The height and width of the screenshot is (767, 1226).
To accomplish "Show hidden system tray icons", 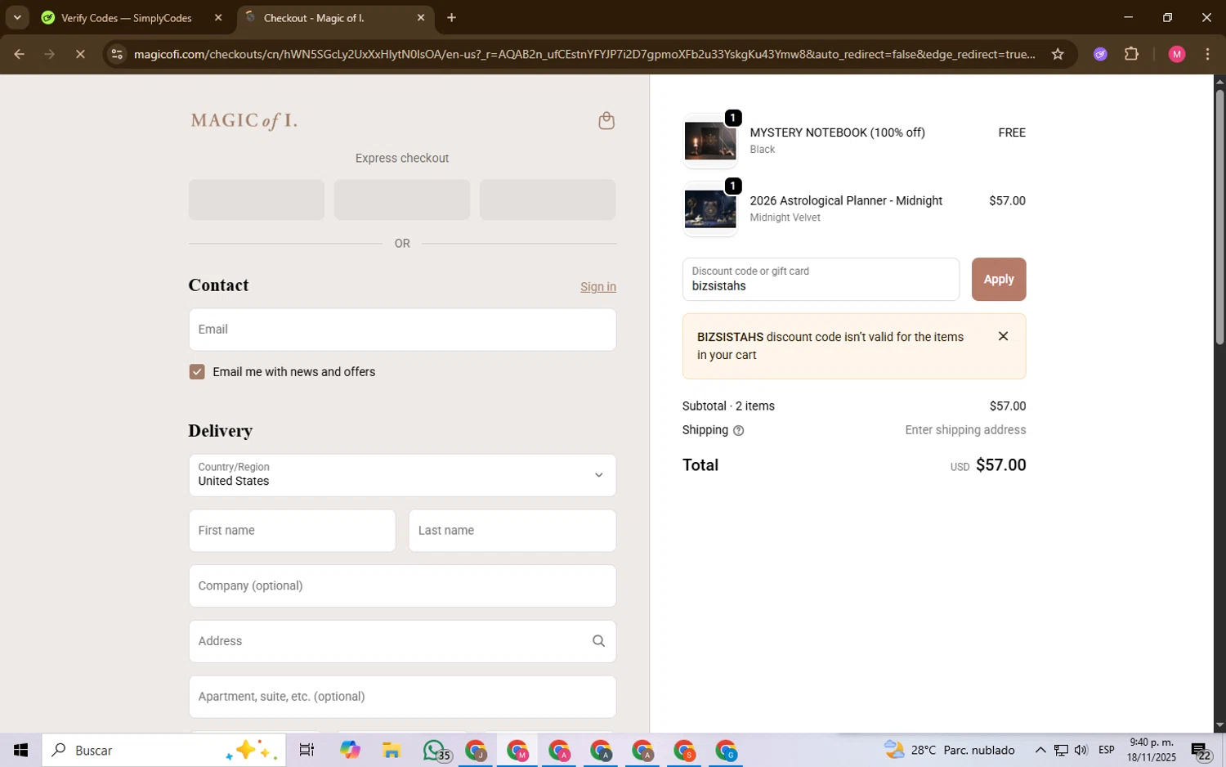I will tap(1040, 750).
